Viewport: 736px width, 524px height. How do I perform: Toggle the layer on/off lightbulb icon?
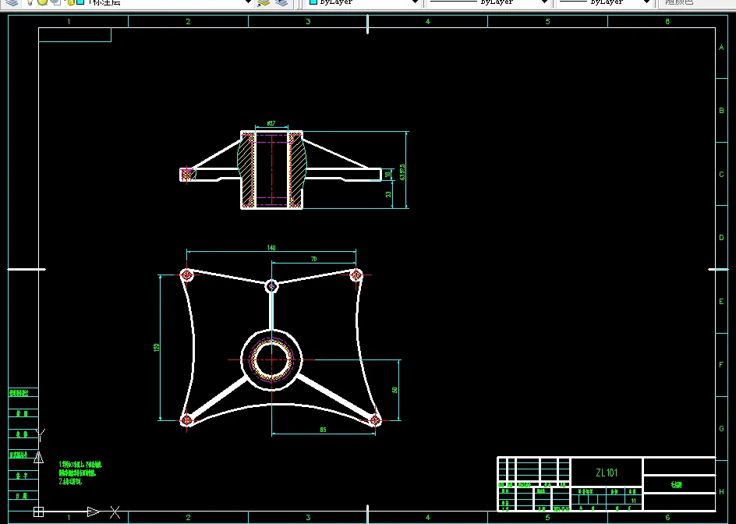(x=30, y=2)
